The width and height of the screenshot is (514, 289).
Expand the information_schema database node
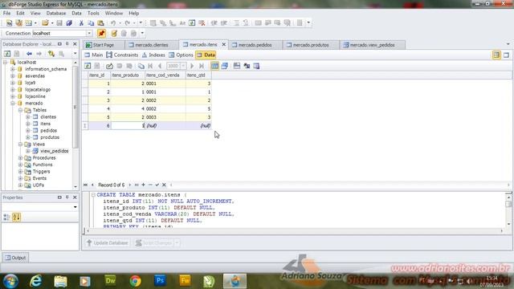pyautogui.click(x=13, y=69)
